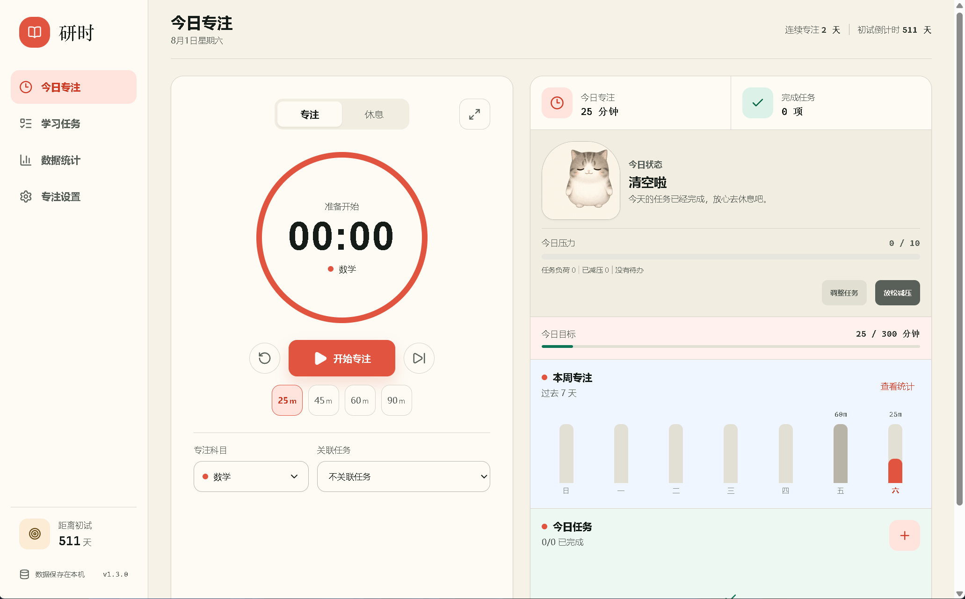Switch to the 专注 mode tab
Image resolution: width=965 pixels, height=599 pixels.
310,114
